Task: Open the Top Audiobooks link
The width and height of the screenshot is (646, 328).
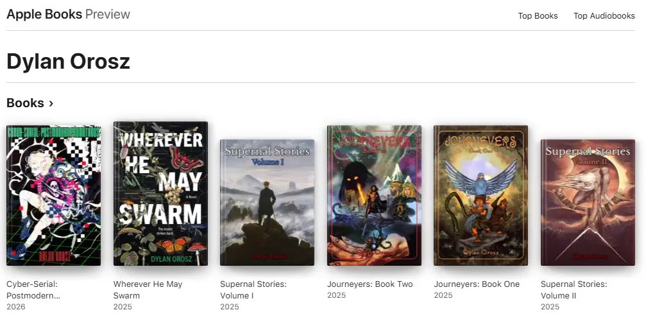Action: [604, 15]
